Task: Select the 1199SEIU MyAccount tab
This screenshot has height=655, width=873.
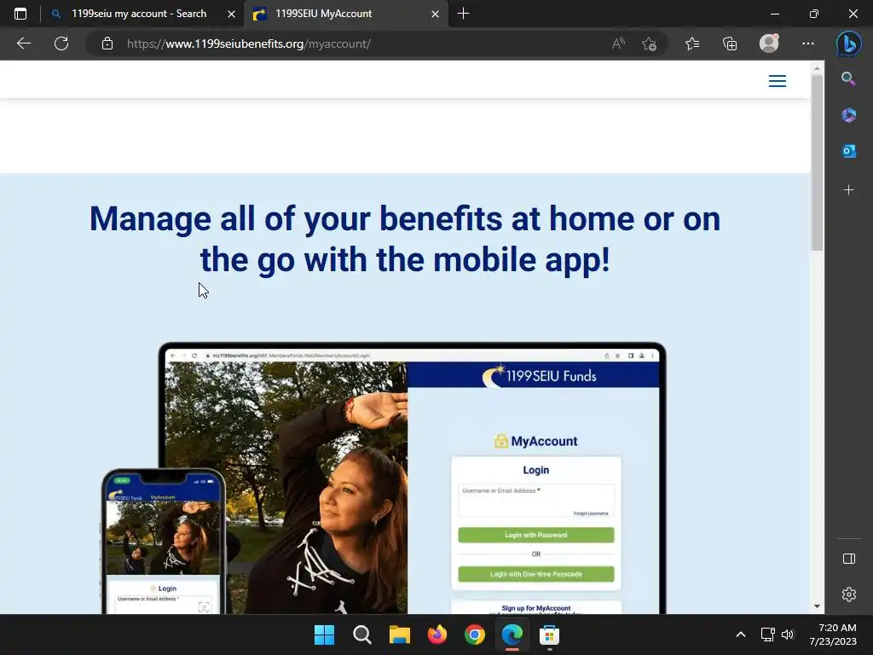Action: (x=345, y=14)
